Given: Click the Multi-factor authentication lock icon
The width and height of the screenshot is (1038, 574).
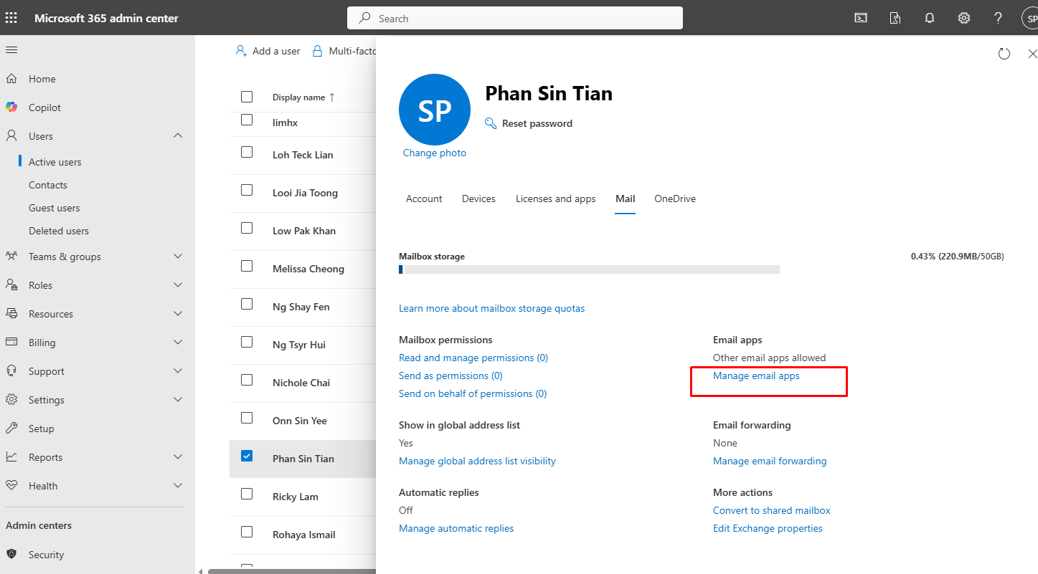Looking at the screenshot, I should click(316, 51).
